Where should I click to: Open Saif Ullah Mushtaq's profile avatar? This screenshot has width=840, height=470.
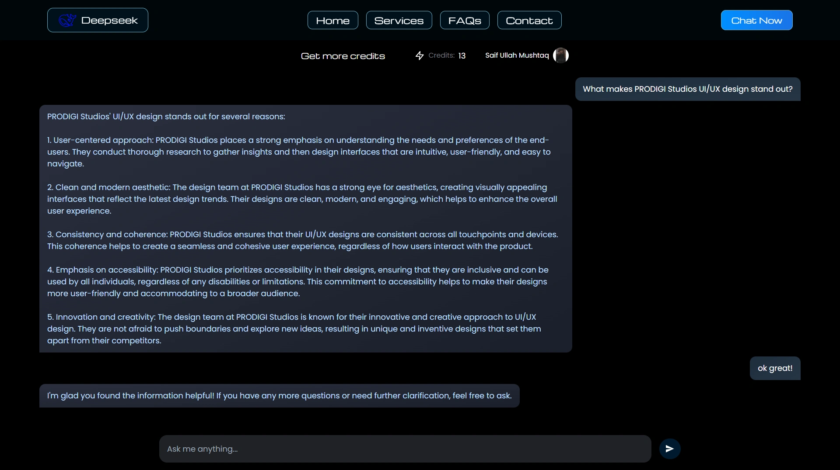(561, 55)
